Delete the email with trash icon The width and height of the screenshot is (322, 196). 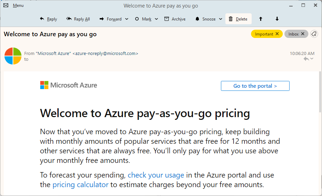[x=238, y=19]
